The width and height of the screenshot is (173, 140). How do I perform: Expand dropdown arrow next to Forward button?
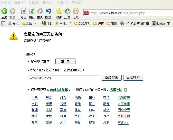point(18,12)
